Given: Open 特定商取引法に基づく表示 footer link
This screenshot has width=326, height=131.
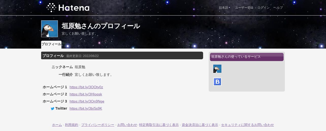Looking at the screenshot, I should click(159, 125).
